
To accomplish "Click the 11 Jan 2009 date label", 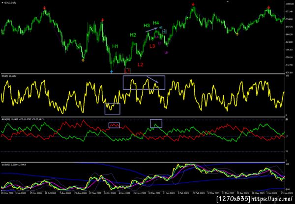I will coord(169,193).
